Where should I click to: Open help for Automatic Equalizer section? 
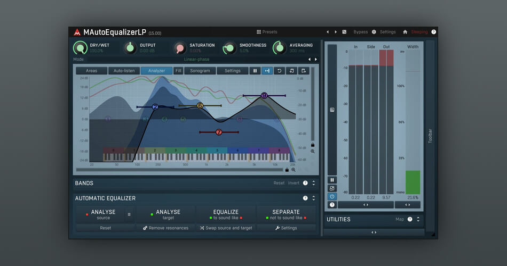pos(305,198)
